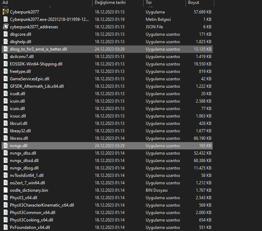Click the BIN Dosyası type cell
The width and height of the screenshot is (262, 231).
tap(157, 190)
